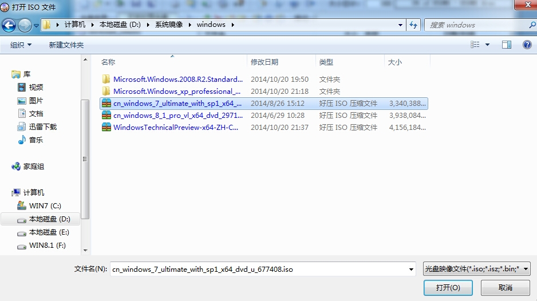Click size 3,938,084 cell
Image resolution: width=537 pixels, height=301 pixels.
coord(408,116)
